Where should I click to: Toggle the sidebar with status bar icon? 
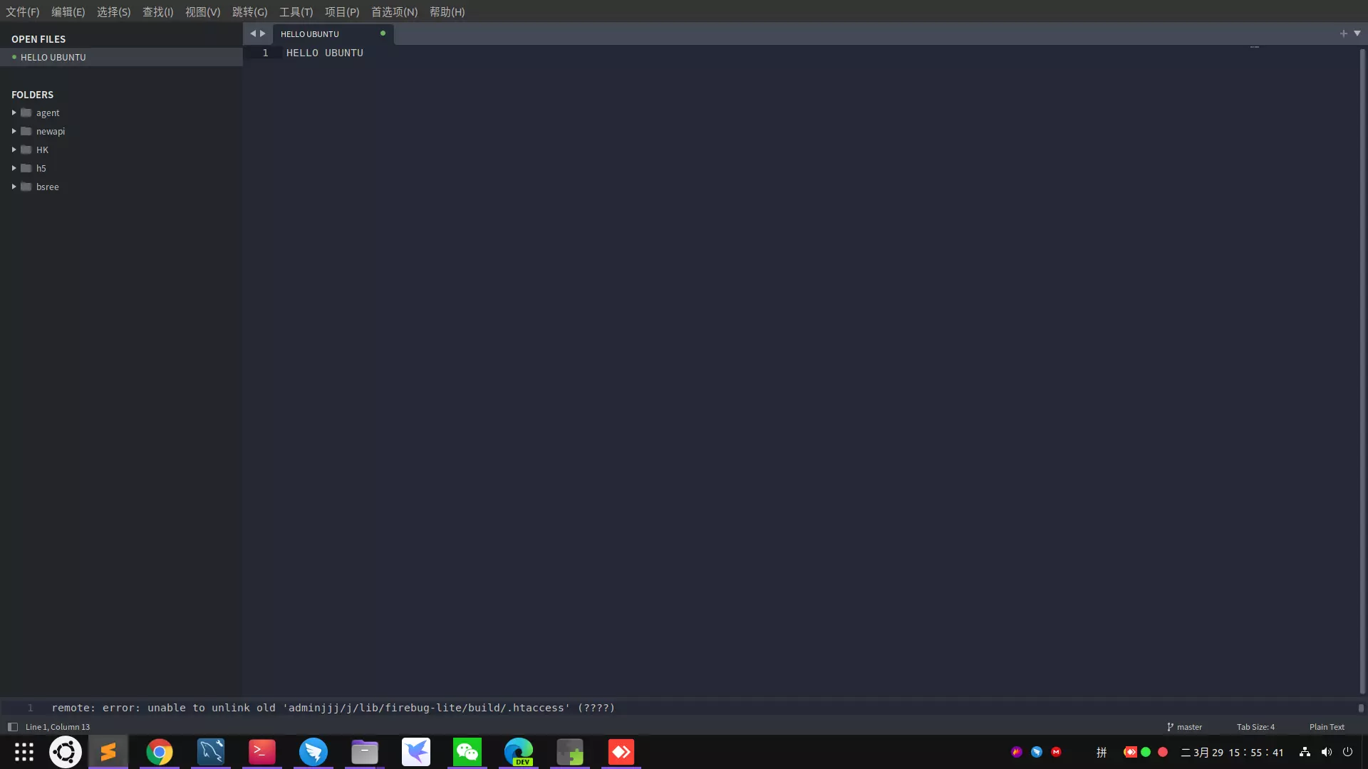(12, 727)
